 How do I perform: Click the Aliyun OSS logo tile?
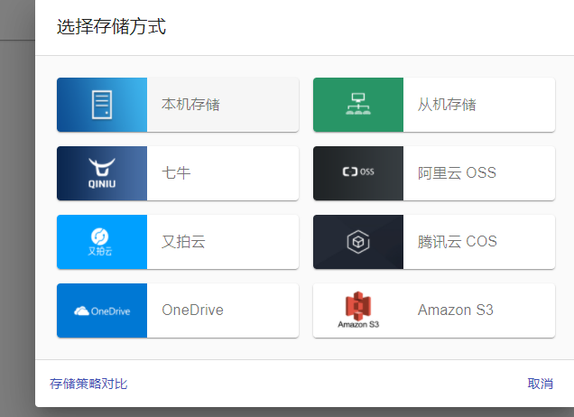(358, 173)
